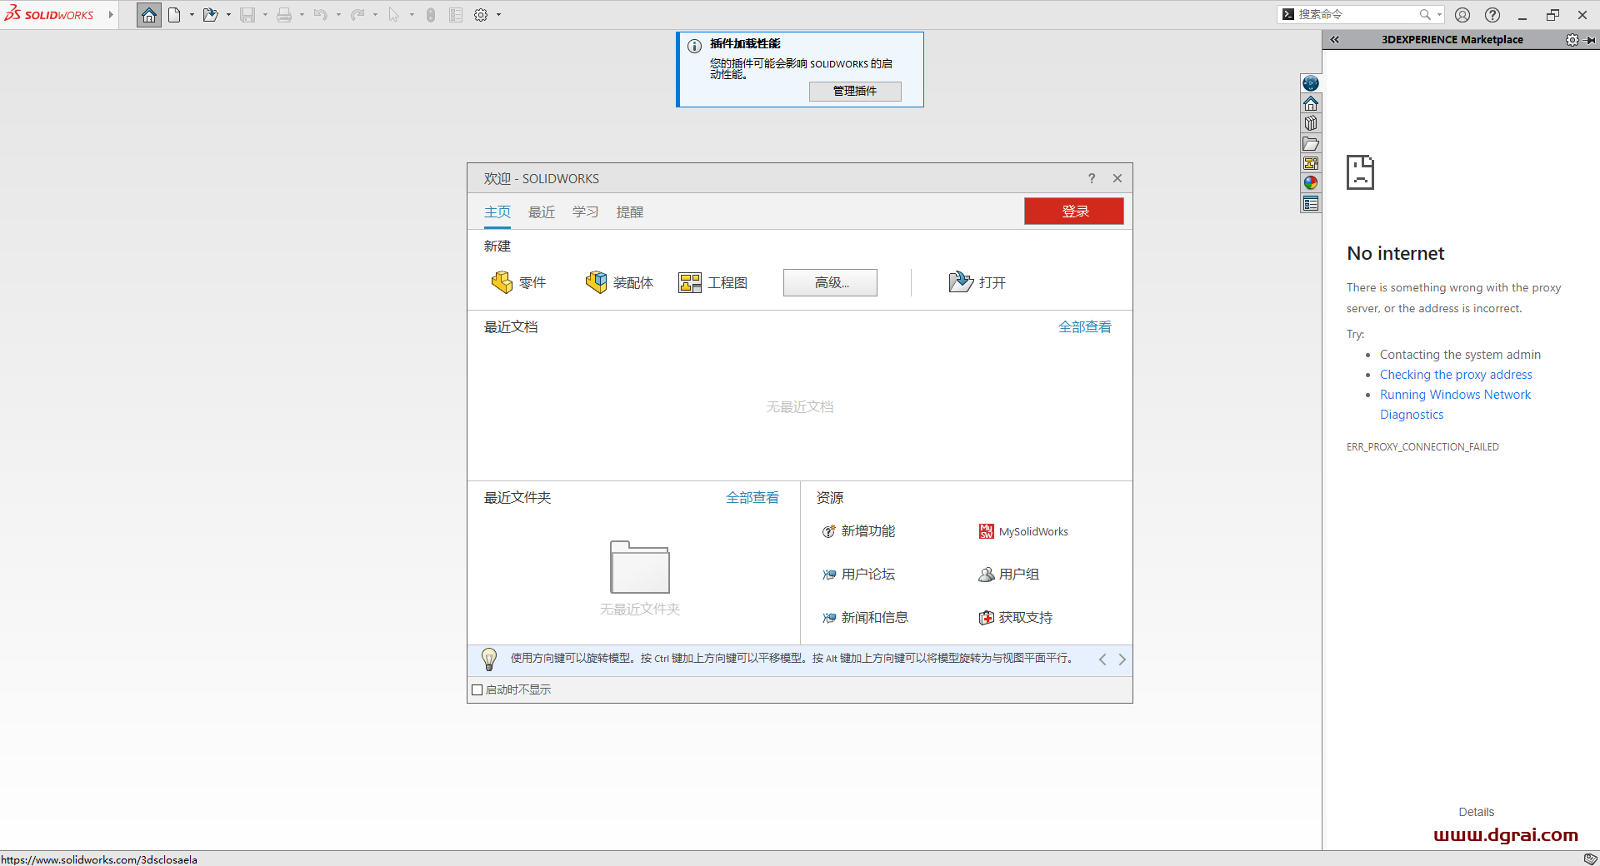Screen dimensions: 1600x866
Task: Expand the Undo dropdown arrow
Action: point(338,15)
